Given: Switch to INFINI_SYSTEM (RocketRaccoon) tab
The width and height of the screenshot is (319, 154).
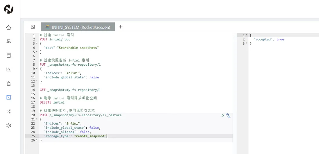Looking at the screenshot, I should tap(78, 27).
